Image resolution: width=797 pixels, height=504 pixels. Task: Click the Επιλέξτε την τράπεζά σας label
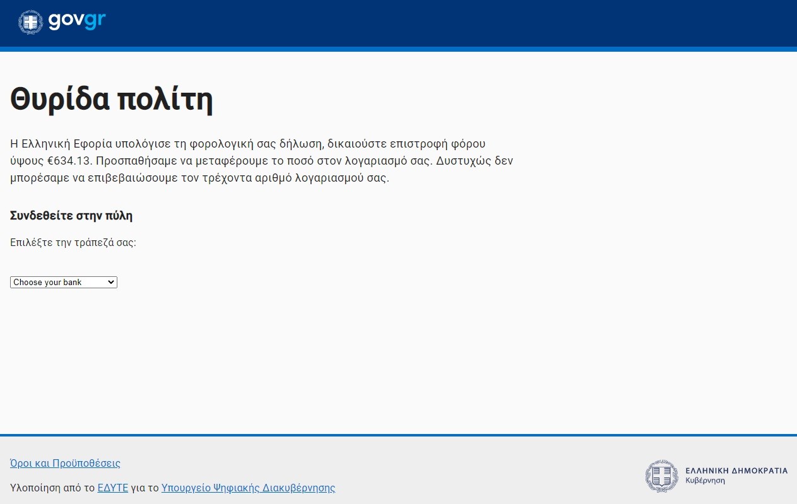[x=73, y=242]
